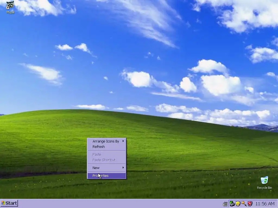Open the Start menu
The height and width of the screenshot is (208, 278).
(x=9, y=203)
